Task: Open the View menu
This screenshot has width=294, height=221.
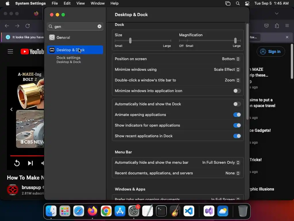Action: coord(80,3)
